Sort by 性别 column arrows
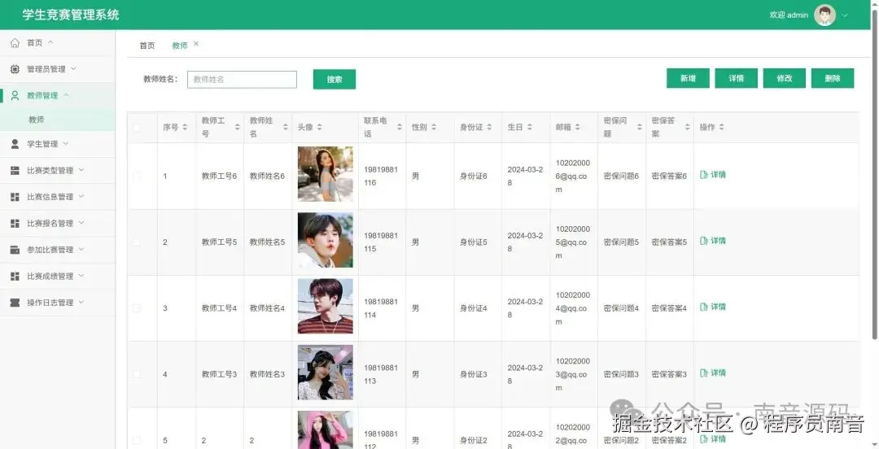Screen dimensions: 879x449 pyautogui.click(x=434, y=127)
